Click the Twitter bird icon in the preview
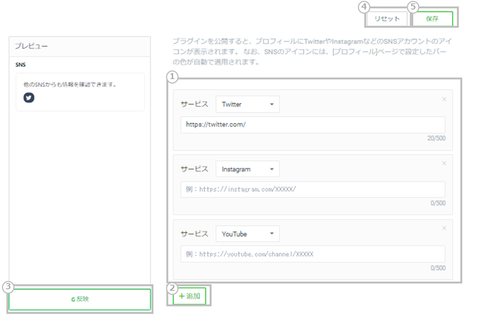The height and width of the screenshot is (331, 482). (x=29, y=98)
